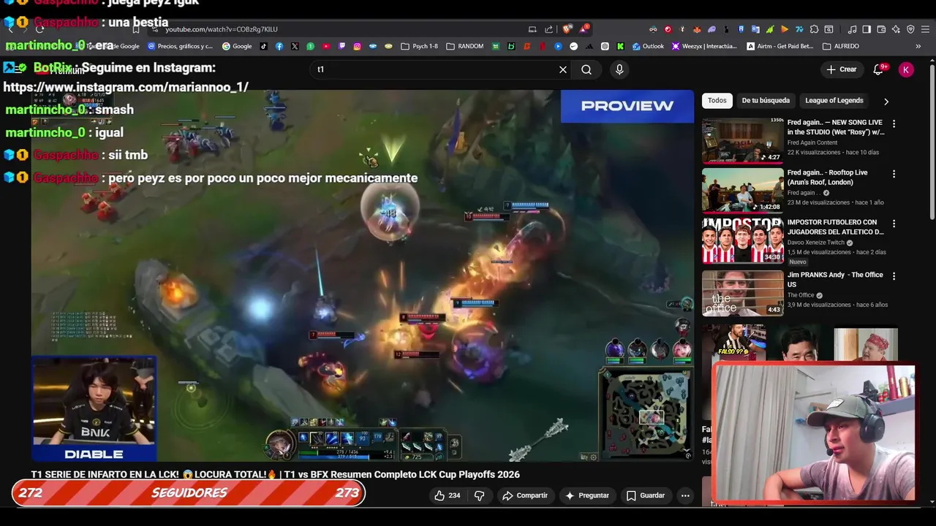Save video with the Guardar button
This screenshot has height=526, width=936.
(x=646, y=495)
